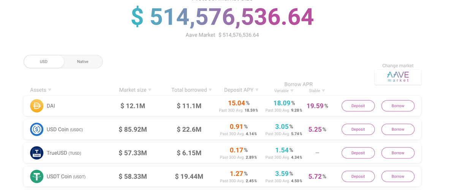Select USDT total borrowed $ 19.44M
456x190 pixels.
tap(189, 177)
